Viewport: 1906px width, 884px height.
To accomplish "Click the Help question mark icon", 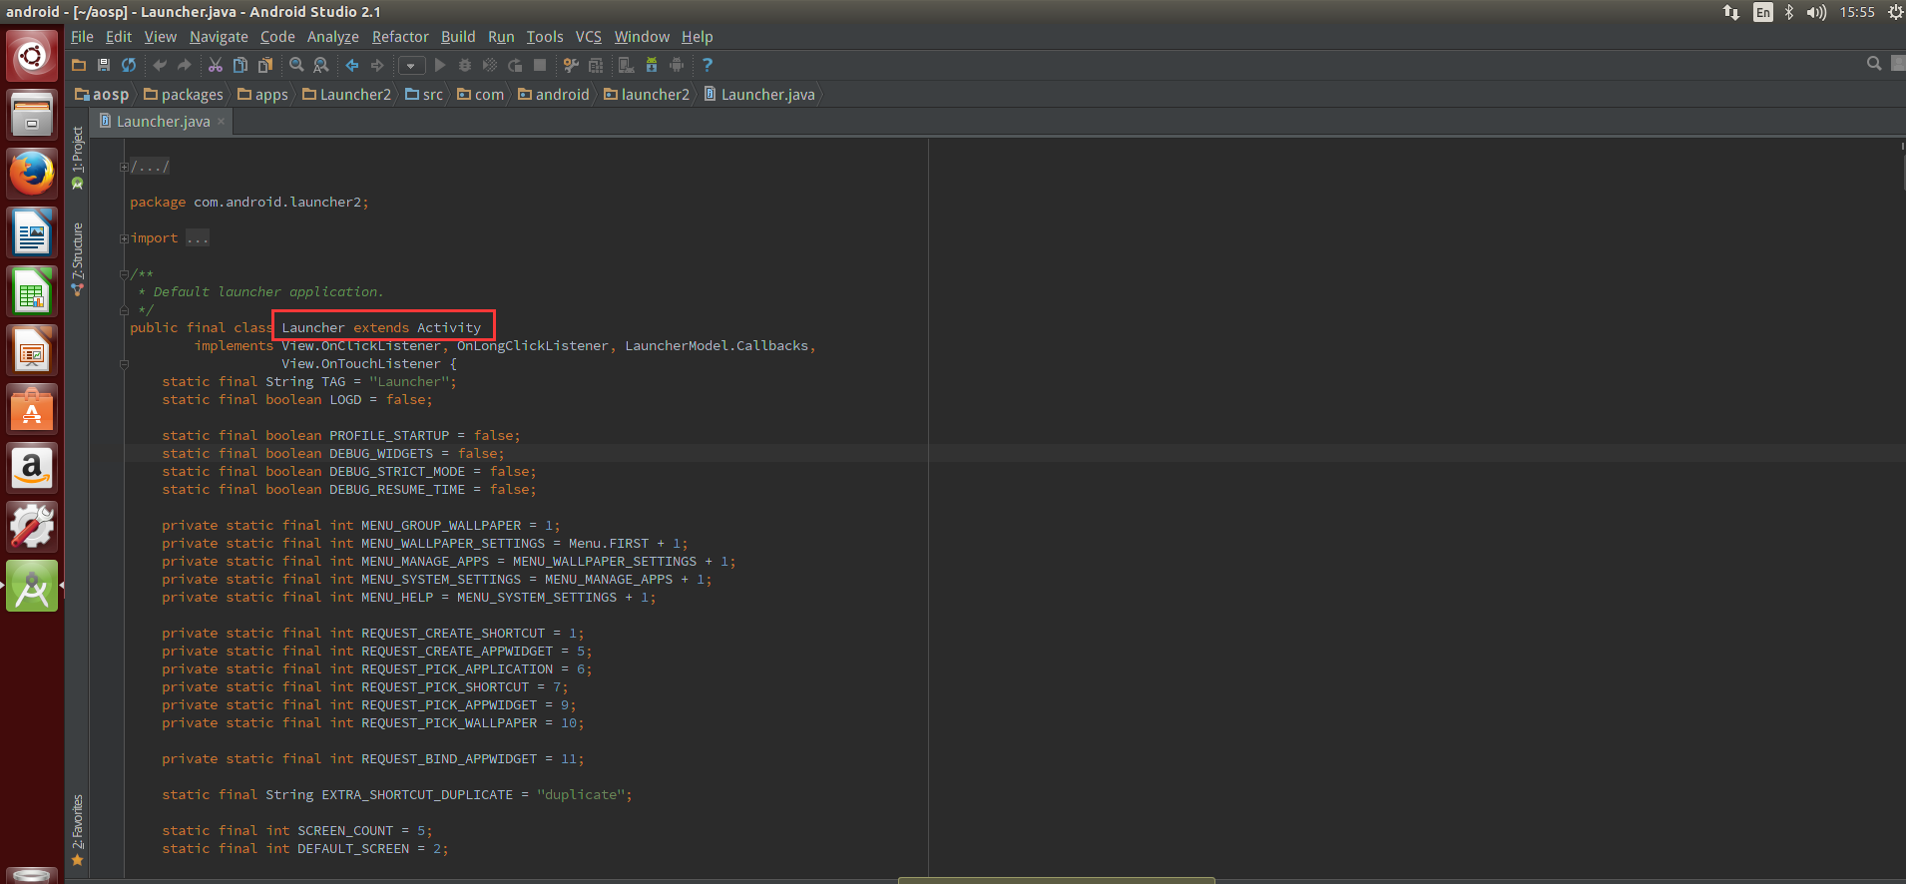I will tap(708, 65).
